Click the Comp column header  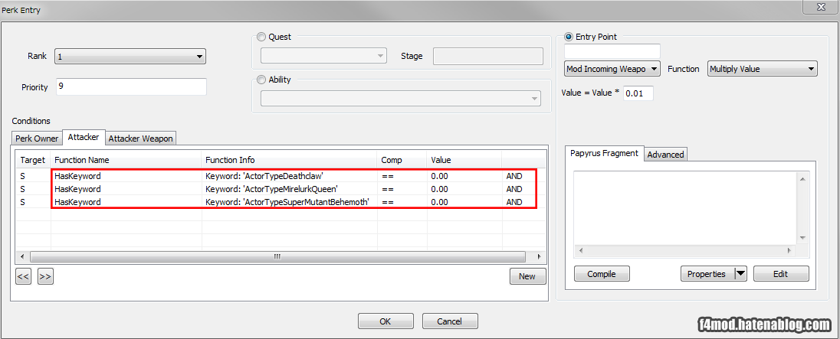point(402,160)
